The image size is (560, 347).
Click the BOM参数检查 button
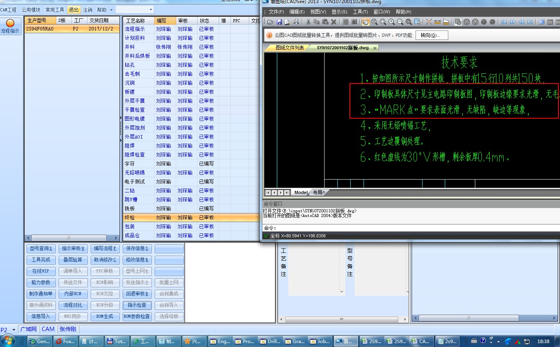pos(137,317)
